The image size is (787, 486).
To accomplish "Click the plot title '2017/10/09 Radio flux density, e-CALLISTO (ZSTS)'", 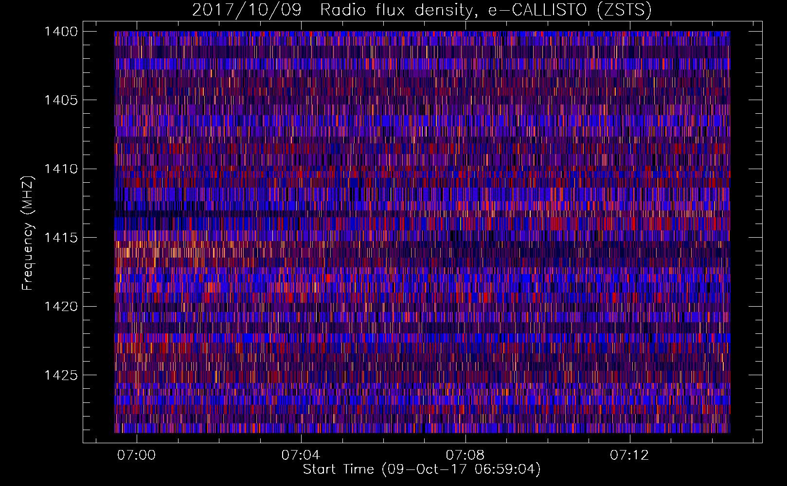I will point(422,10).
